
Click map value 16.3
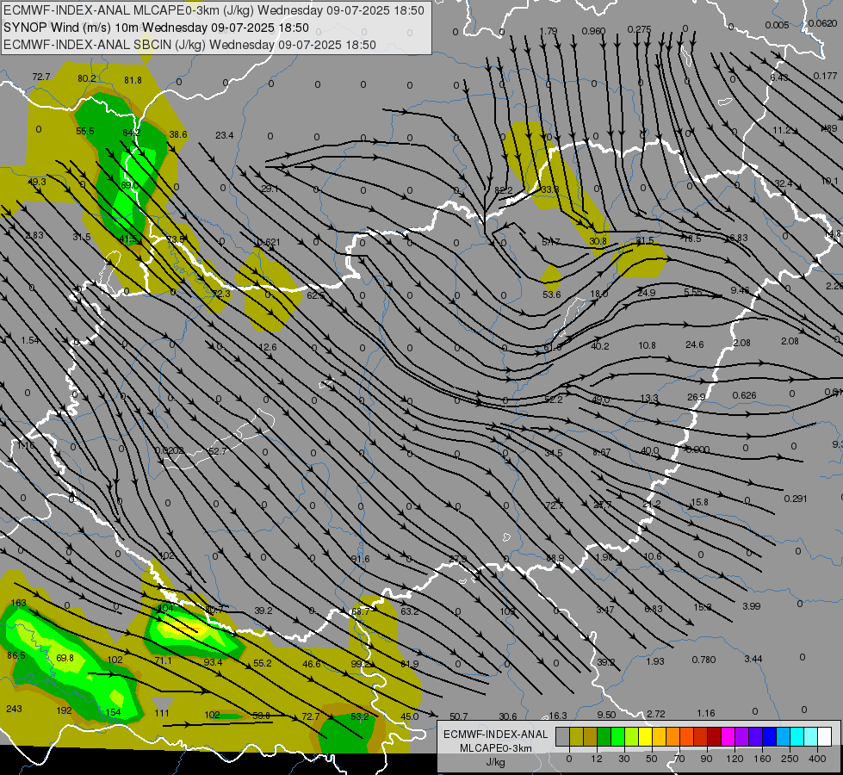pos(557,716)
